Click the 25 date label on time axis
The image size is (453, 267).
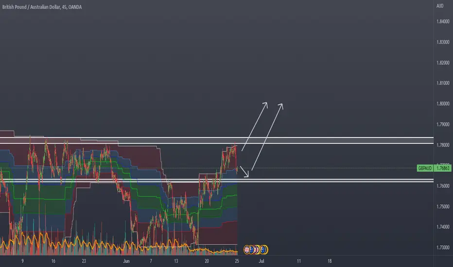coord(237,261)
